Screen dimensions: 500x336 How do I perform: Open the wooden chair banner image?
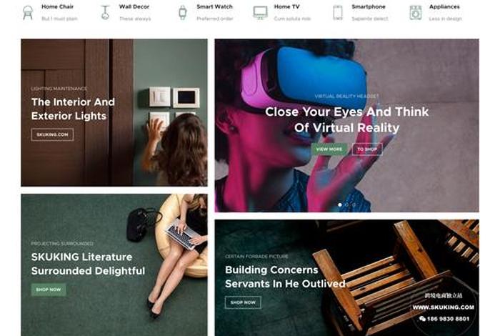click(x=346, y=277)
